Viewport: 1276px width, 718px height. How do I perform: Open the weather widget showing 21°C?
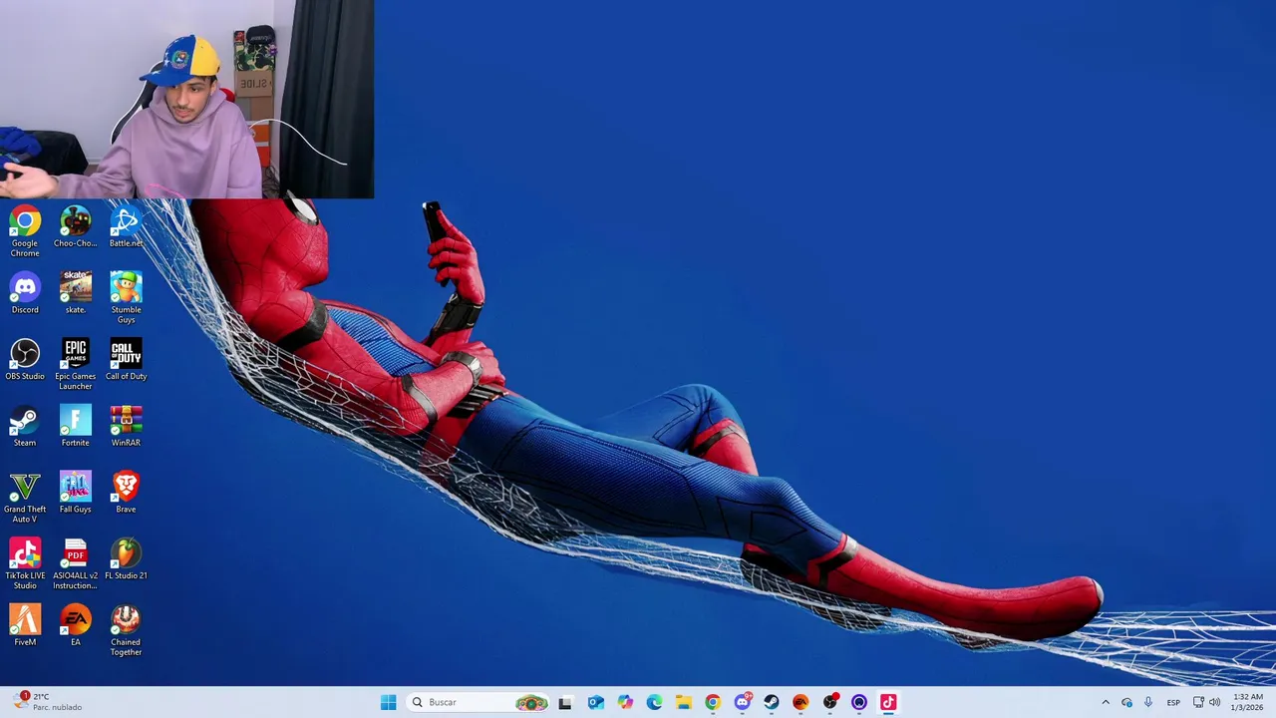coord(47,702)
